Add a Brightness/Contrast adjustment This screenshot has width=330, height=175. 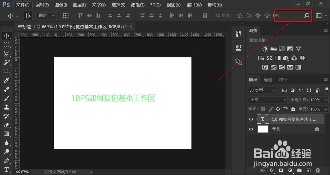point(265,49)
